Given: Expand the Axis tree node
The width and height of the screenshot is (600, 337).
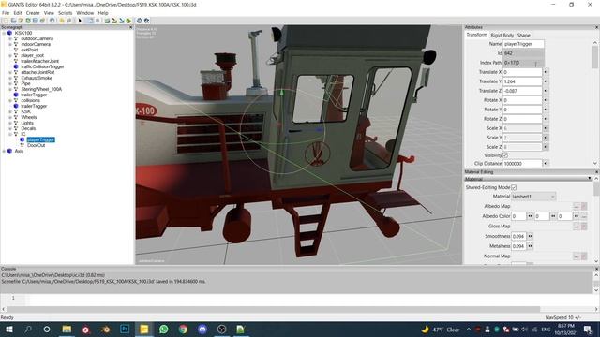Looking at the screenshot, I should tap(4, 151).
